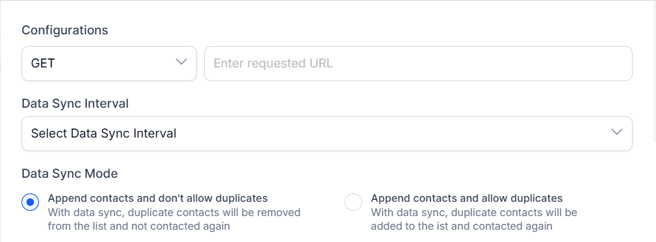The height and width of the screenshot is (242, 656).
Task: Click the empty circle of the unselected radio option
Action: pos(353,202)
